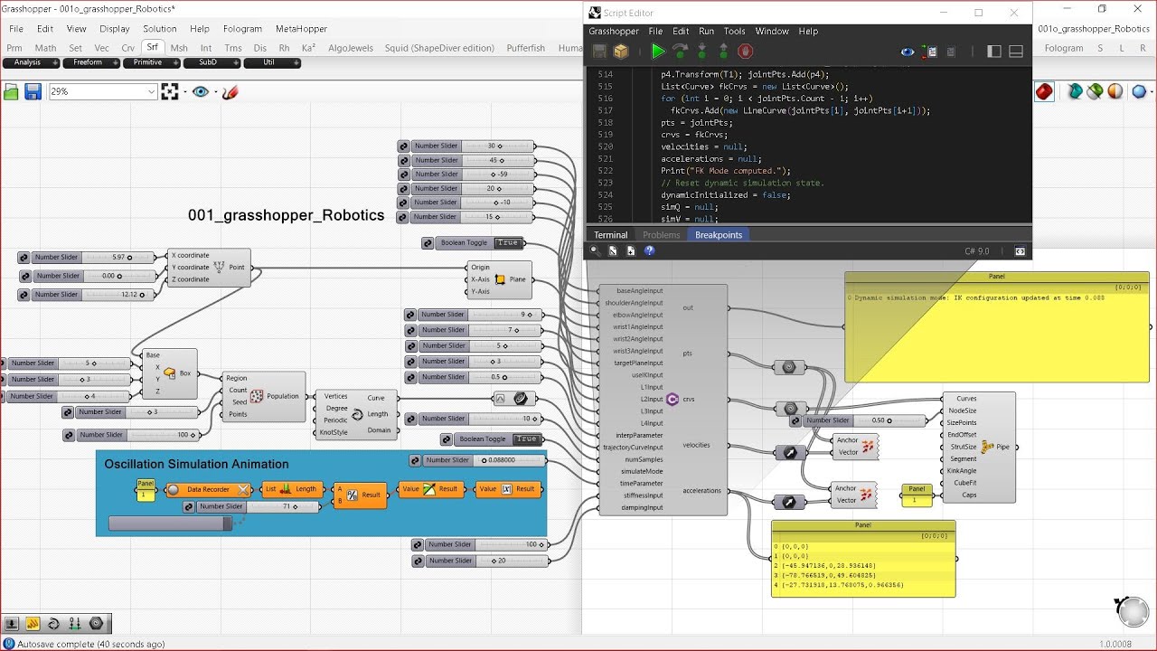Click the red sketch brush icon
Screen dimensions: 1157x651
point(230,91)
